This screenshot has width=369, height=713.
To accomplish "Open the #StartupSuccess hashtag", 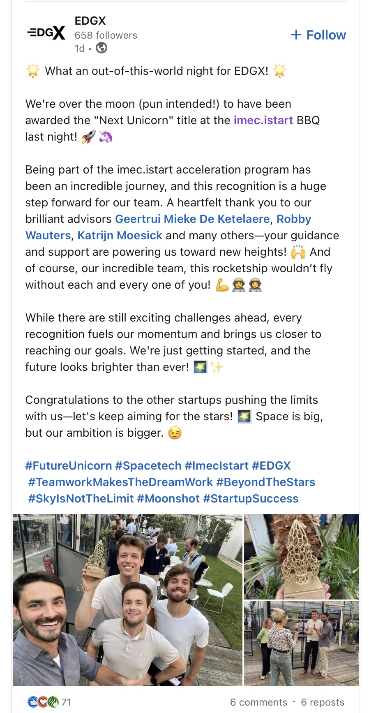I will 251,498.
